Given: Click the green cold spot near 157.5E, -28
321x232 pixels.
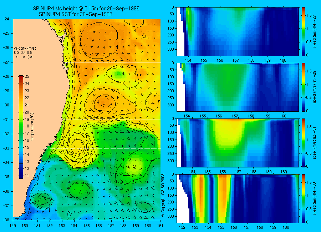Looking at the screenshot, I should click(x=118, y=74).
